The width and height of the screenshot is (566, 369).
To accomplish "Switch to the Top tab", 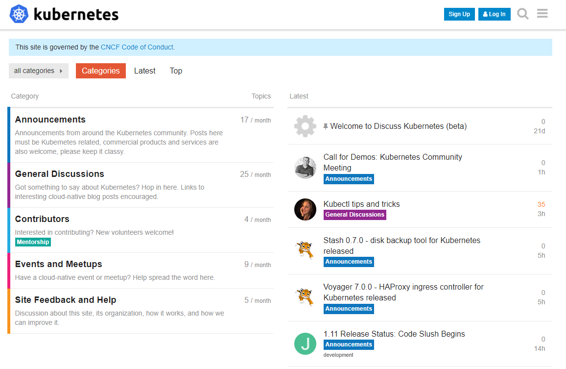I will pos(176,71).
